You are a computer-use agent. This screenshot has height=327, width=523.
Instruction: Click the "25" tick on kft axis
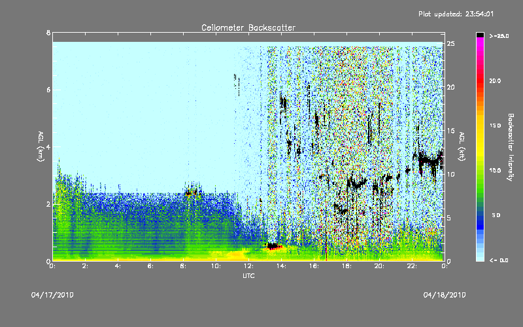click(x=451, y=44)
